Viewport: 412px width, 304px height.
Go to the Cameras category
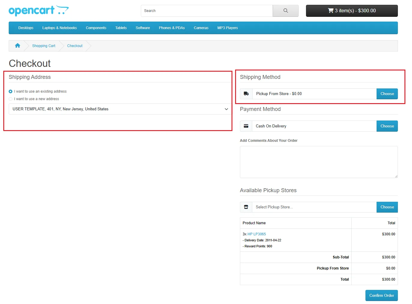[x=201, y=28]
